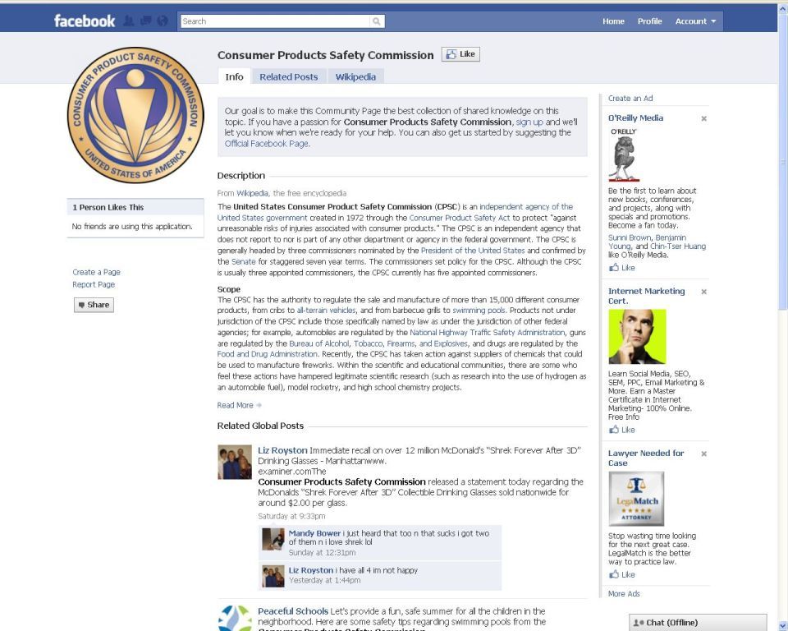Open the Internet Marketing Cert. ad title
788x631 pixels.
pyautogui.click(x=646, y=296)
